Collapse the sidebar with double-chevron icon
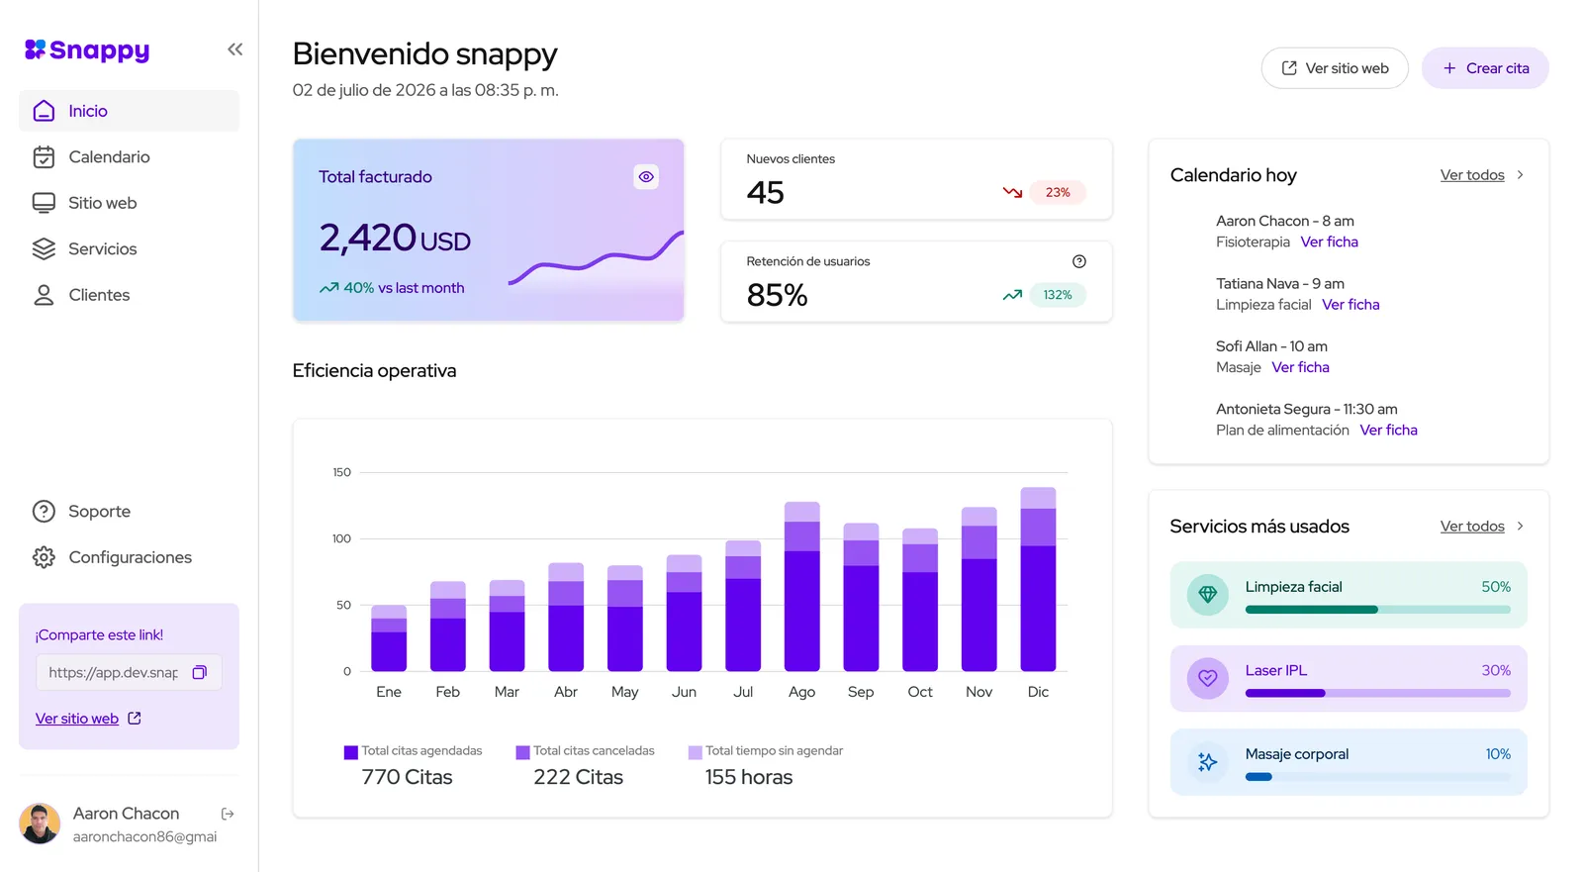 [x=234, y=49]
